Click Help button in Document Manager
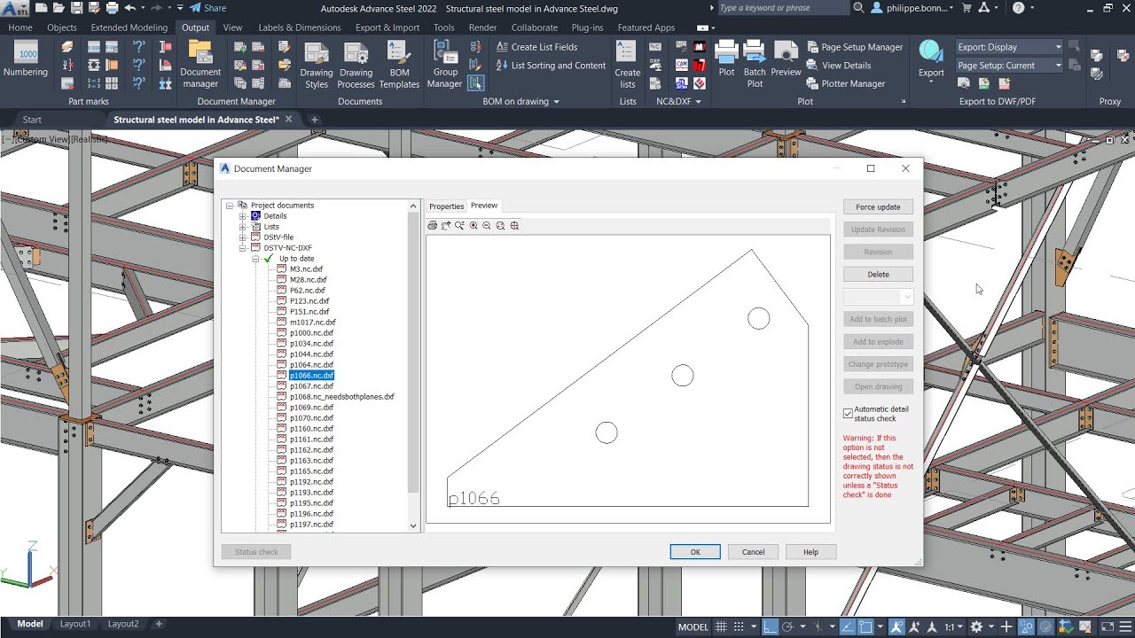This screenshot has height=638, width=1135. click(810, 552)
